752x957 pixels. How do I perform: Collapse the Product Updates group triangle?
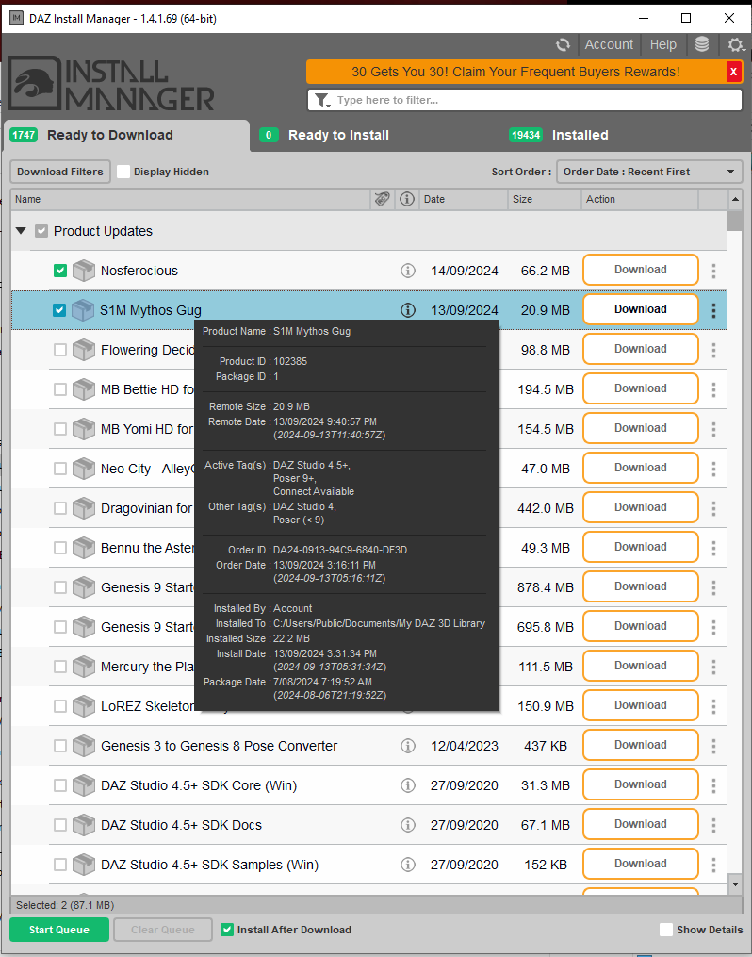tap(21, 231)
